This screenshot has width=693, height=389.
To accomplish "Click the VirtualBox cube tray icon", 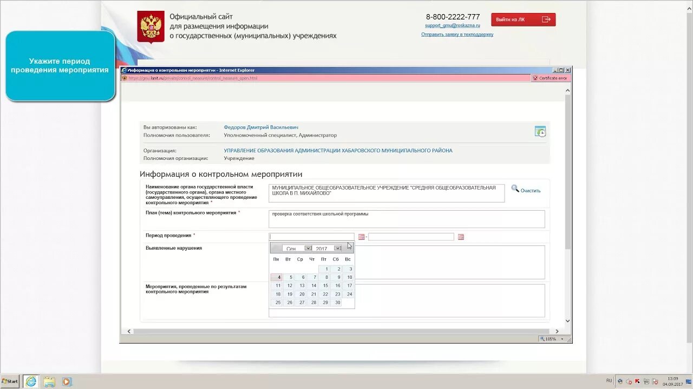I will 620,381.
